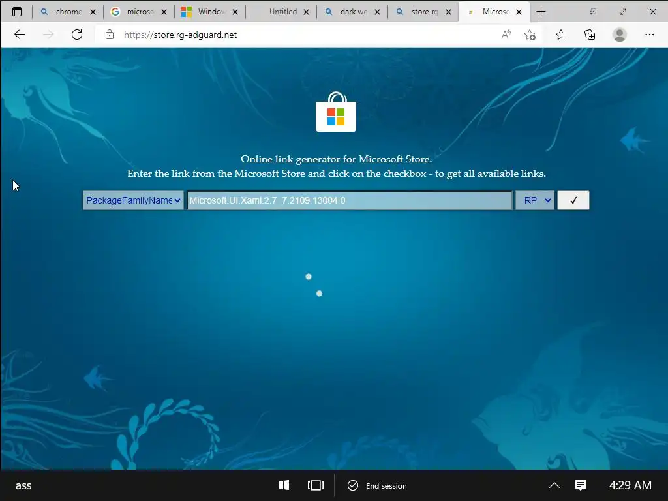Open Read aloud in address bar

(506, 35)
